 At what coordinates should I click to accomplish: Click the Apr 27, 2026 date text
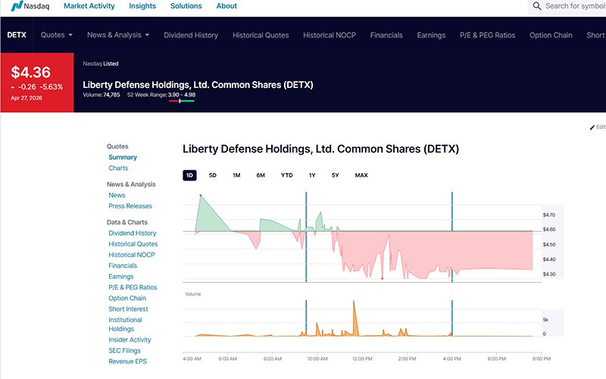27,98
